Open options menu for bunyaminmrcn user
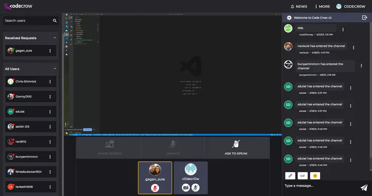The width and height of the screenshot is (372, 196). tap(50, 157)
